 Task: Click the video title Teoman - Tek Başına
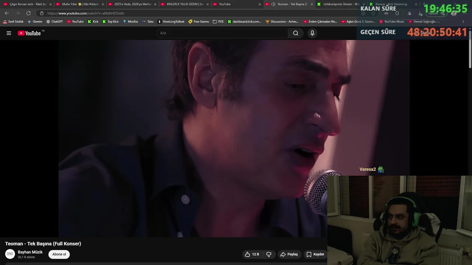43,244
